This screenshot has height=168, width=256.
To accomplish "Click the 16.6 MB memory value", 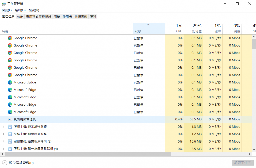I will click(x=195, y=141).
